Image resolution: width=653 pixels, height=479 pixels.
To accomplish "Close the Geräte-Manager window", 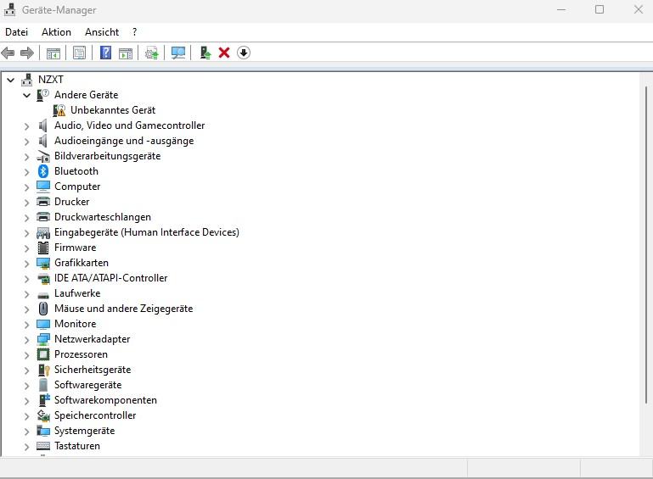I will [x=638, y=9].
